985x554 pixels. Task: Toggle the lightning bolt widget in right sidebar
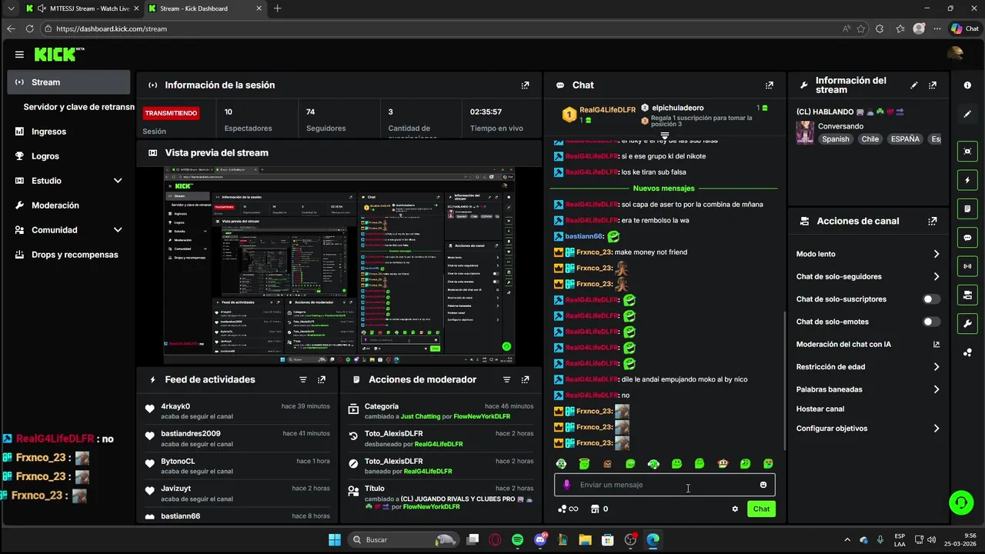pyautogui.click(x=967, y=180)
